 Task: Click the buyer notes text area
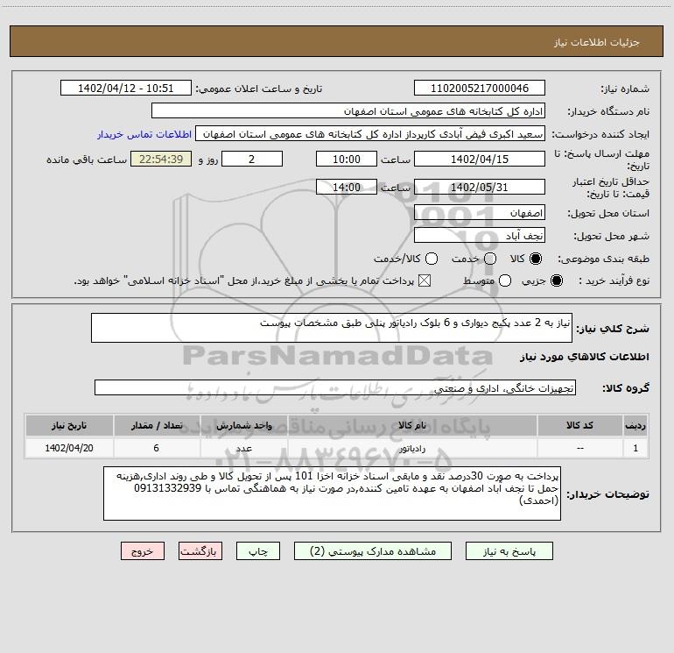(x=333, y=493)
